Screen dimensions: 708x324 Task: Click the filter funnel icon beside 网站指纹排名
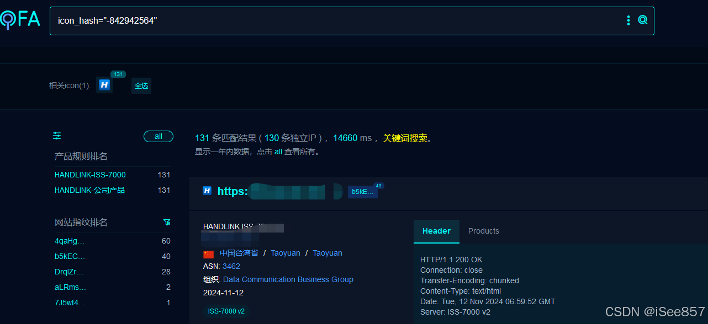[167, 222]
